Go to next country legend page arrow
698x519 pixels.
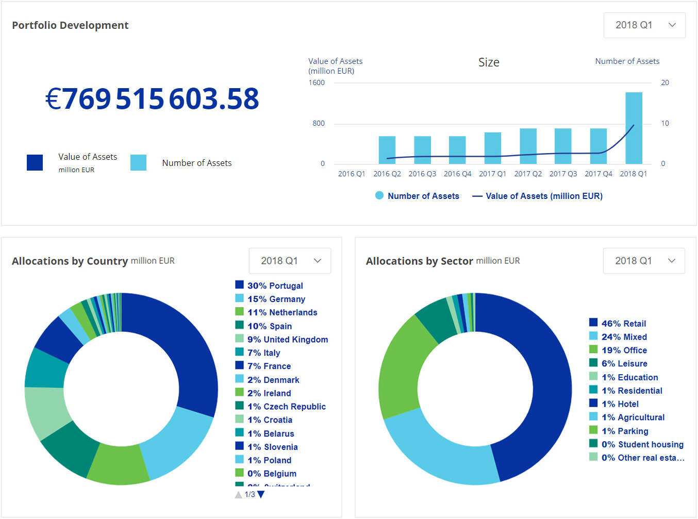pyautogui.click(x=261, y=494)
